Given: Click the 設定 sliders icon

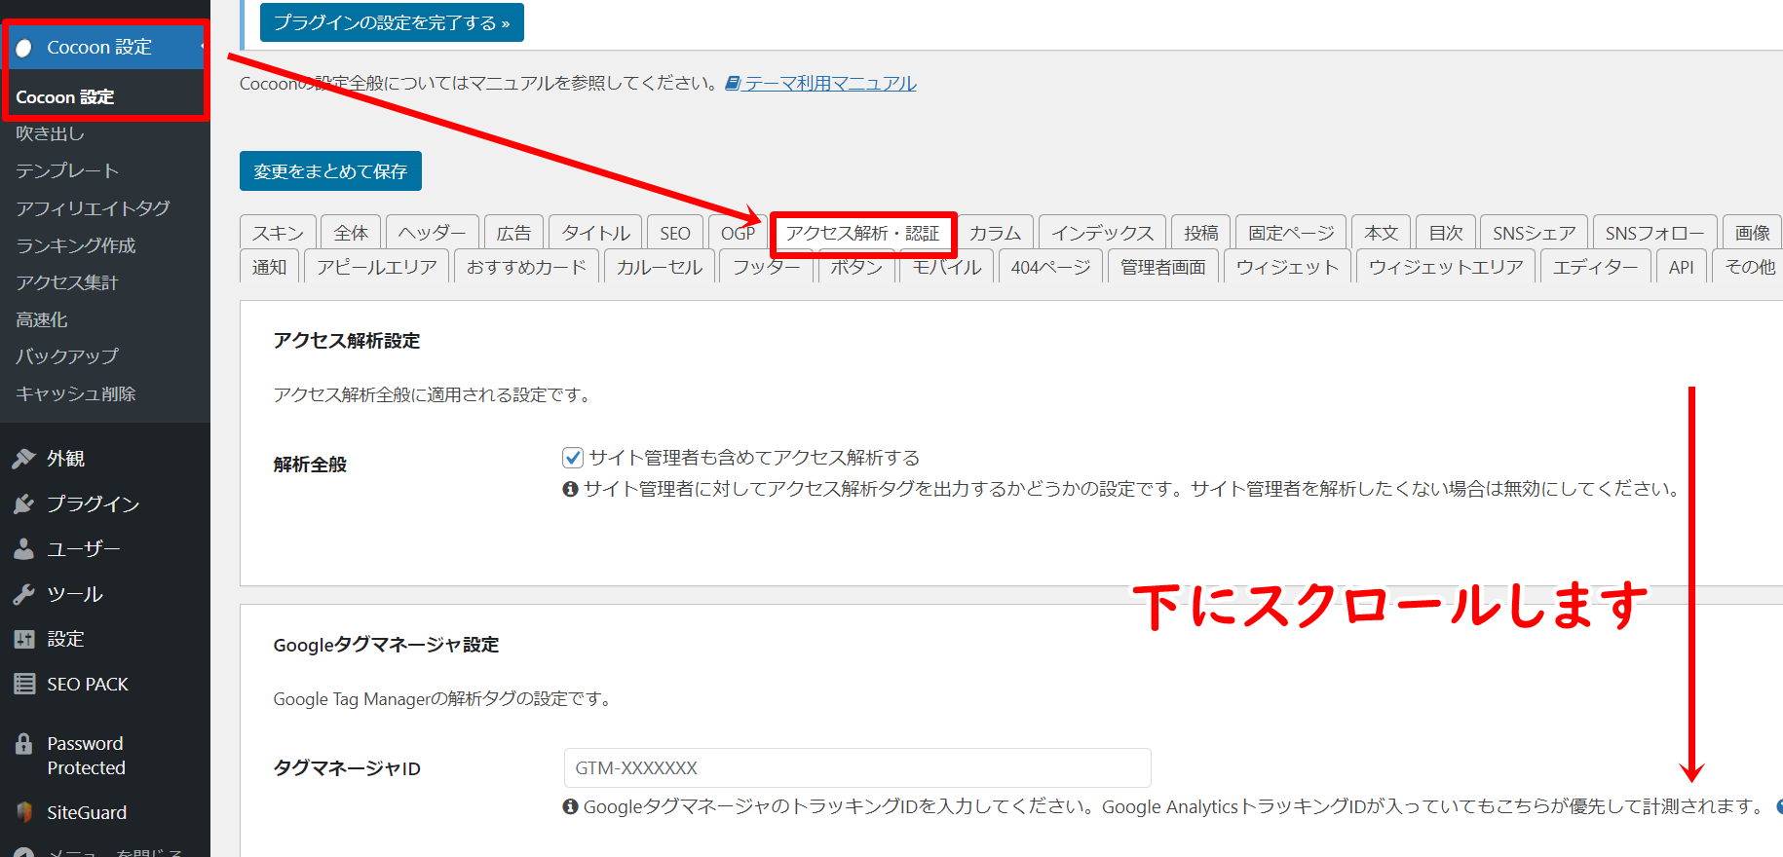Looking at the screenshot, I should pyautogui.click(x=24, y=640).
